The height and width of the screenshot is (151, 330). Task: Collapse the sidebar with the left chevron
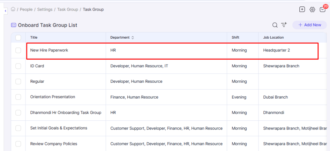pos(5,11)
